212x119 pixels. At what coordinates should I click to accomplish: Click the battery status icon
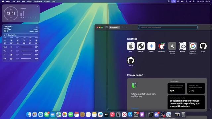(182, 1)
